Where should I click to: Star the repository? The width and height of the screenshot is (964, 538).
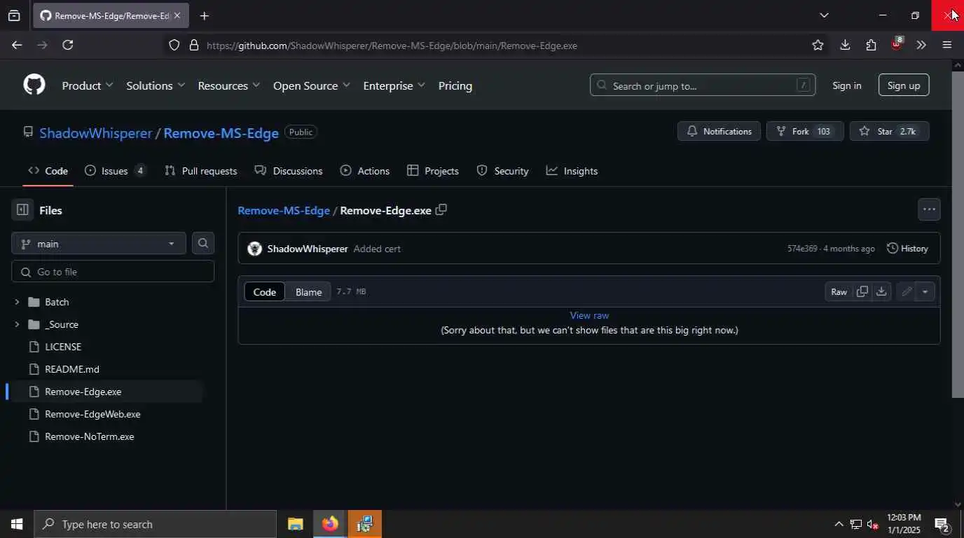click(889, 131)
